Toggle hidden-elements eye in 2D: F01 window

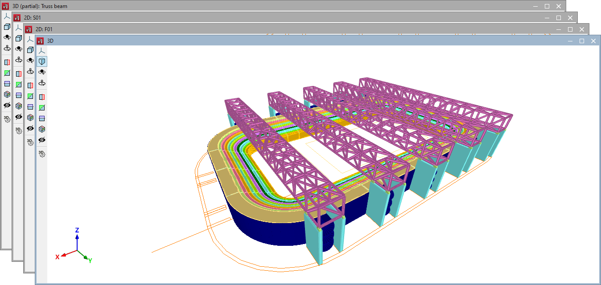30,128
